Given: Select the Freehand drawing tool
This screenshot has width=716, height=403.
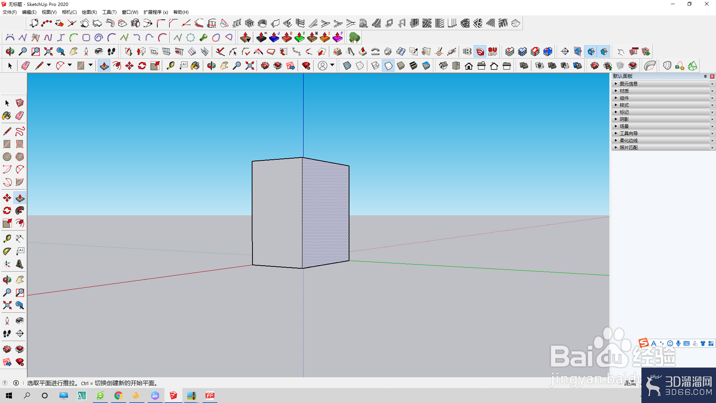Looking at the screenshot, I should pos(20,131).
